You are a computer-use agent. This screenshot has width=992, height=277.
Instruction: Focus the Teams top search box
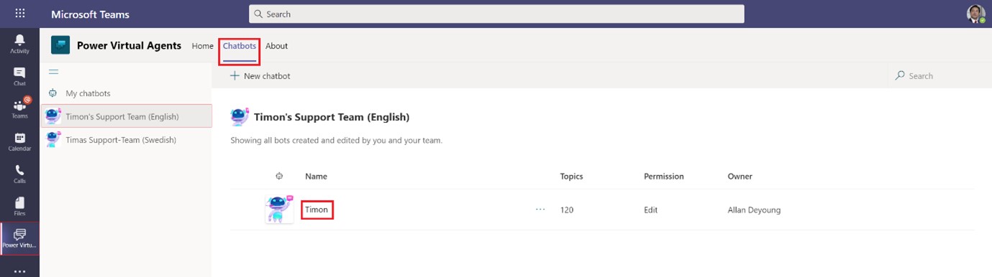(496, 14)
